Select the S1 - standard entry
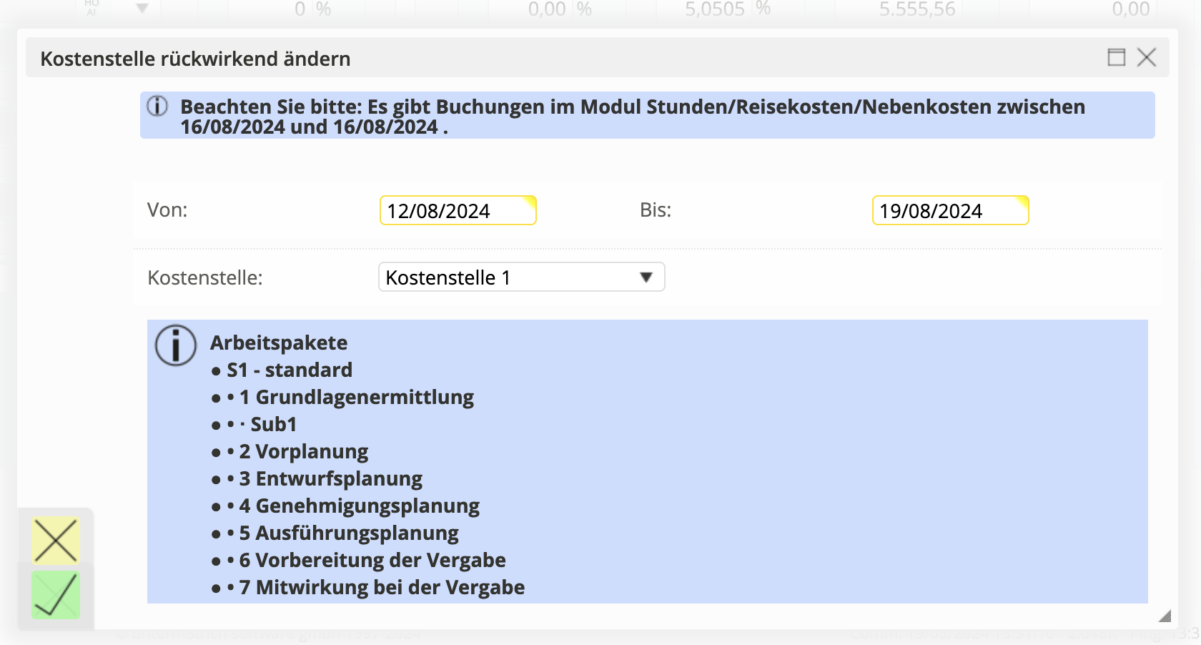Viewport: 1201px width, 645px height. [x=289, y=370]
